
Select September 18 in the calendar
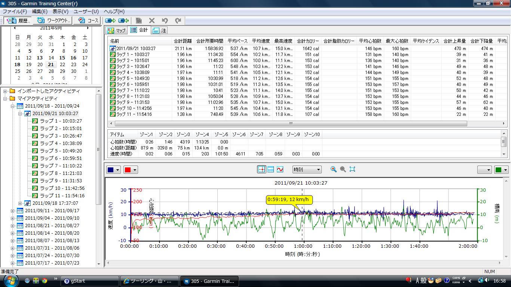click(17, 64)
